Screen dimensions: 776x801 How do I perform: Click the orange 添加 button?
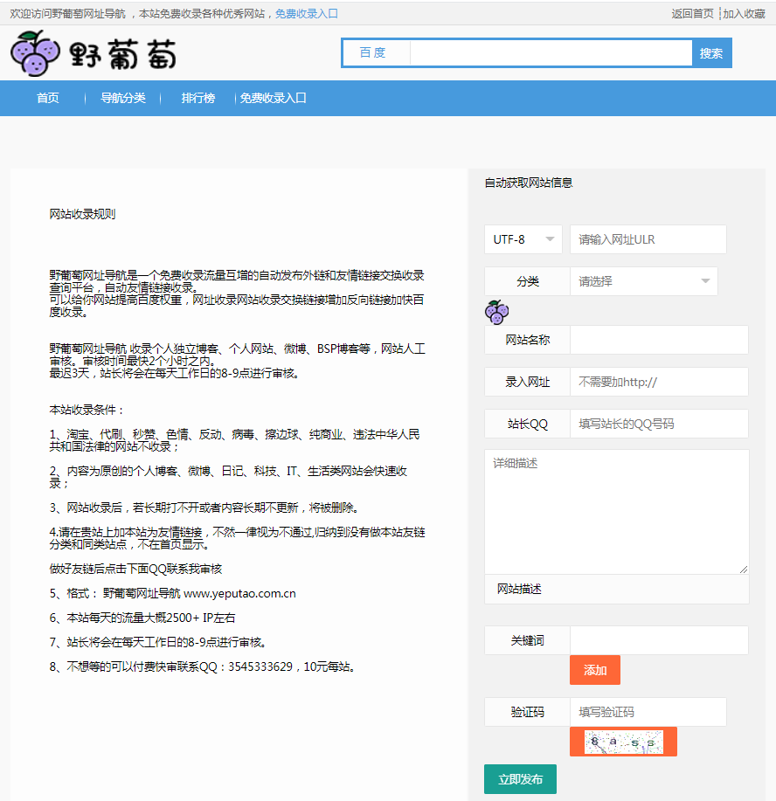pyautogui.click(x=595, y=670)
